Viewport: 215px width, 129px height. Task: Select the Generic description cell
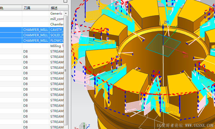tap(56, 14)
